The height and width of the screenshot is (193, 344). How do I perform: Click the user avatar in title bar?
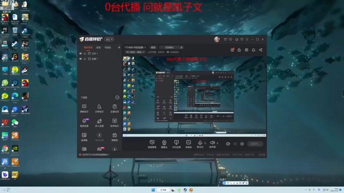click(x=217, y=39)
